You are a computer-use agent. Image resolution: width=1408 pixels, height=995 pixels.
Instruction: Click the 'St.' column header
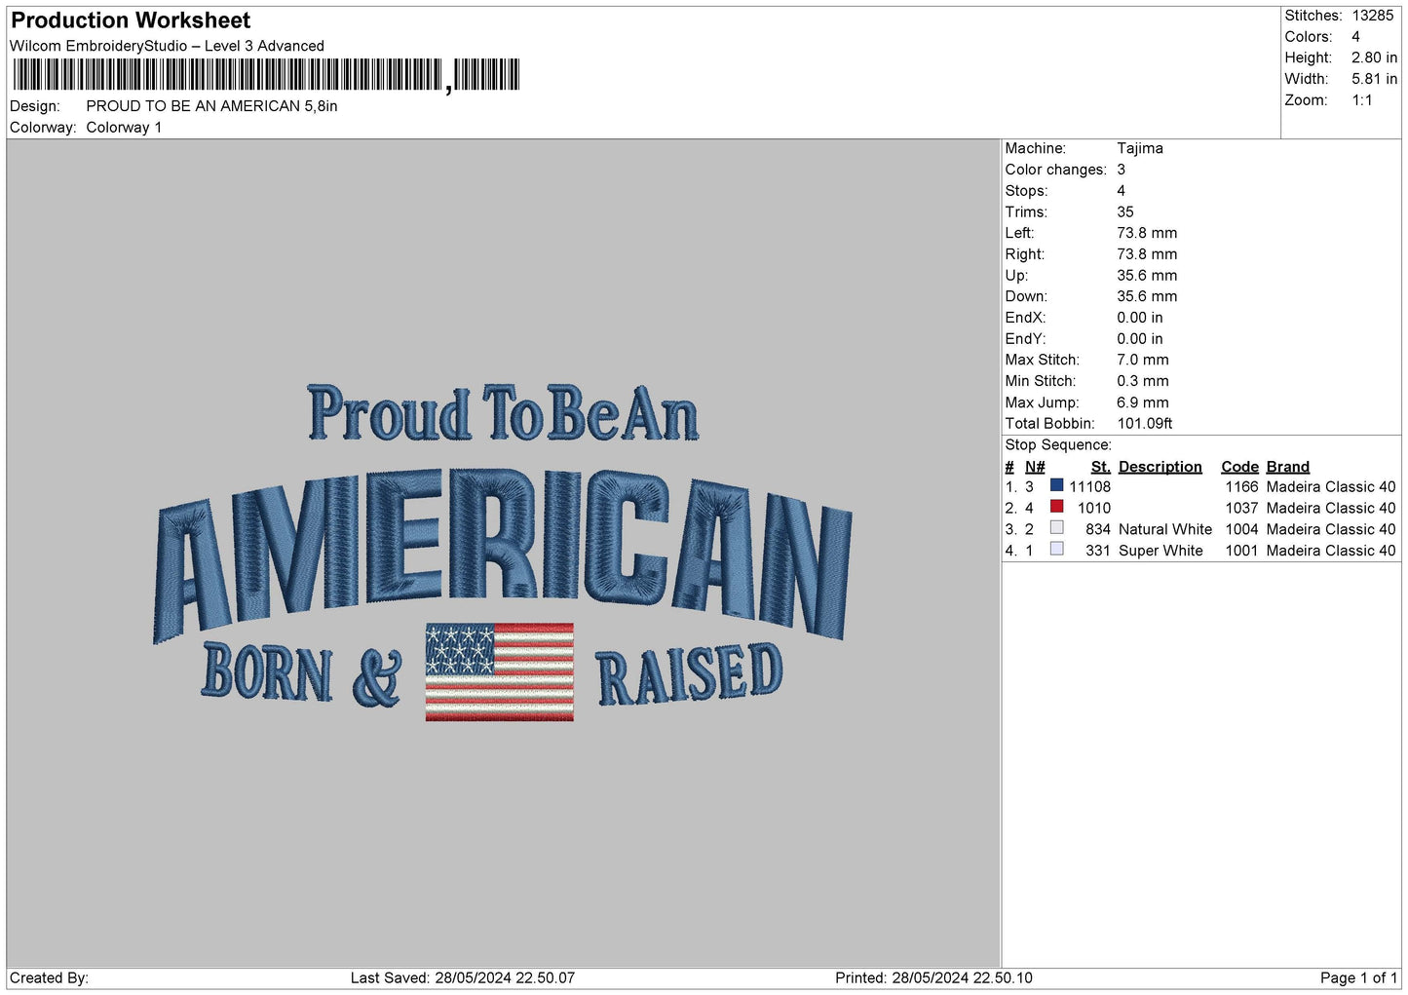1101,467
